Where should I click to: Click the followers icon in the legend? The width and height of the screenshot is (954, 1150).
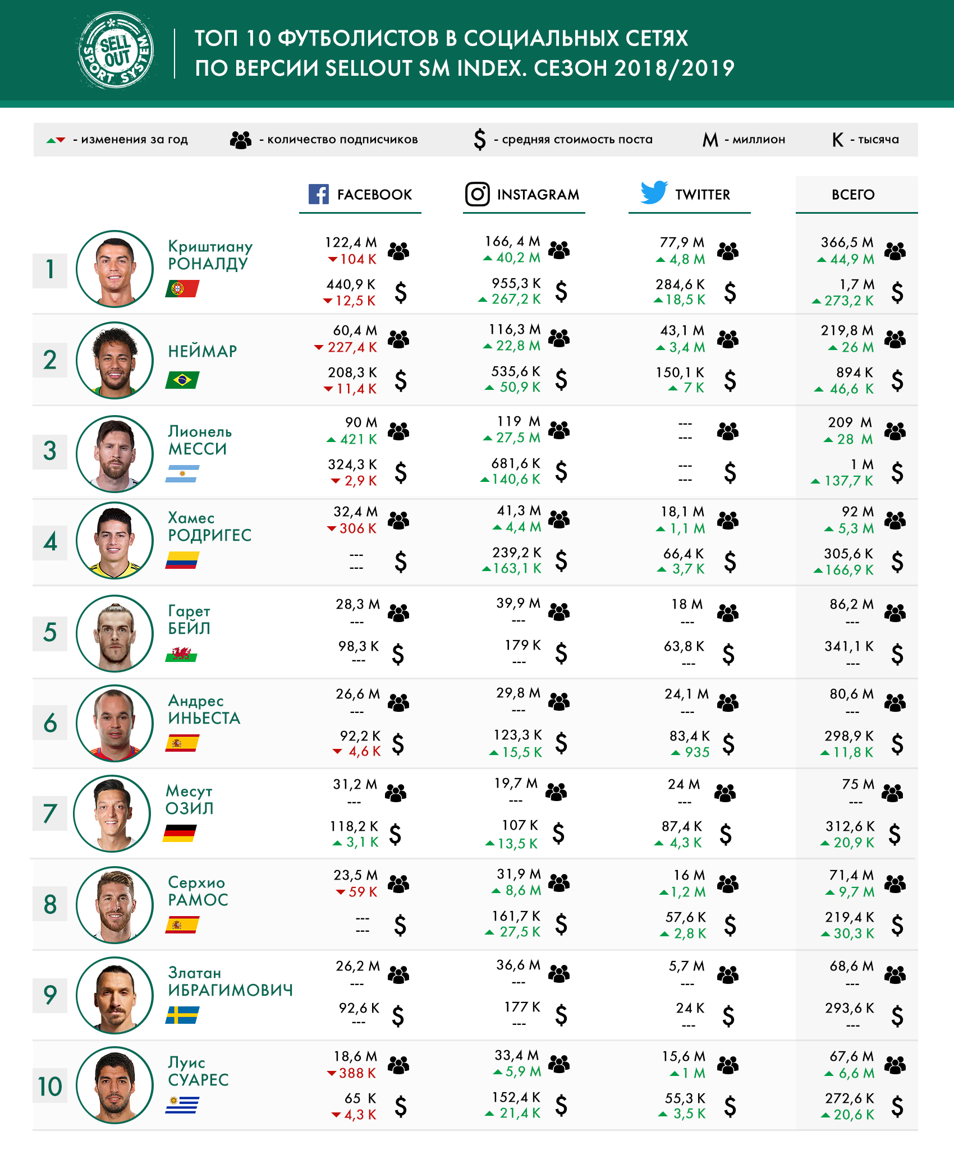point(241,140)
